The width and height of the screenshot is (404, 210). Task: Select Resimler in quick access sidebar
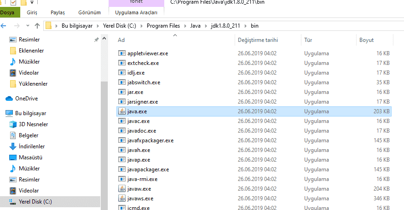click(29, 40)
